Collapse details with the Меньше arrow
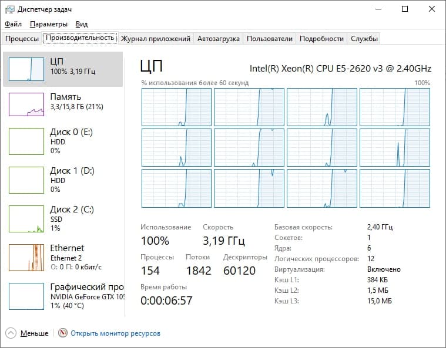The width and height of the screenshot is (446, 348). click(x=12, y=333)
